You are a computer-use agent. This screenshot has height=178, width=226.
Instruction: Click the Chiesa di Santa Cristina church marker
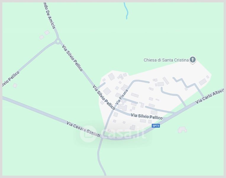[x=193, y=60]
